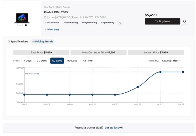Click the MSRP: $5,499 chart label
Image resolution: width=196 pixels, height=136 pixels.
pos(32,74)
